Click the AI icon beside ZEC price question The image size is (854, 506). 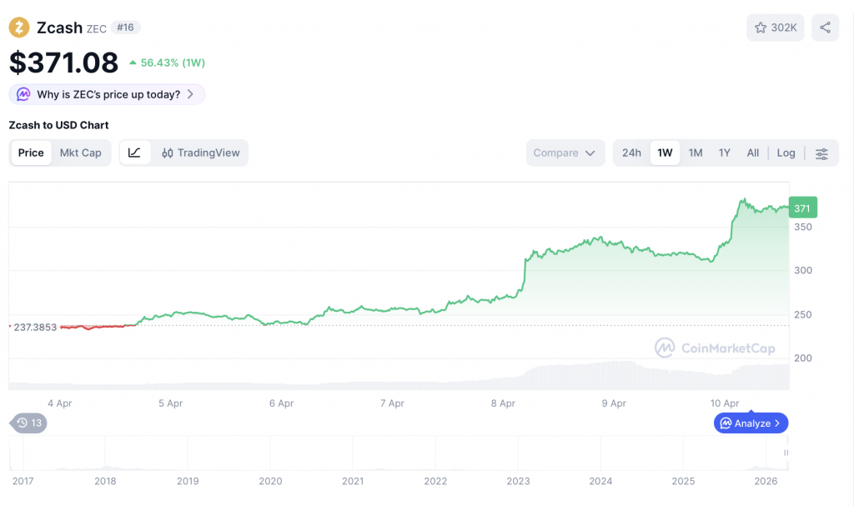point(24,94)
